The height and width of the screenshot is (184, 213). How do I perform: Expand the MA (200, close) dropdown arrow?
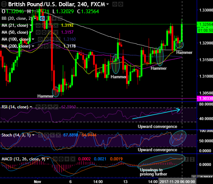point(33,46)
